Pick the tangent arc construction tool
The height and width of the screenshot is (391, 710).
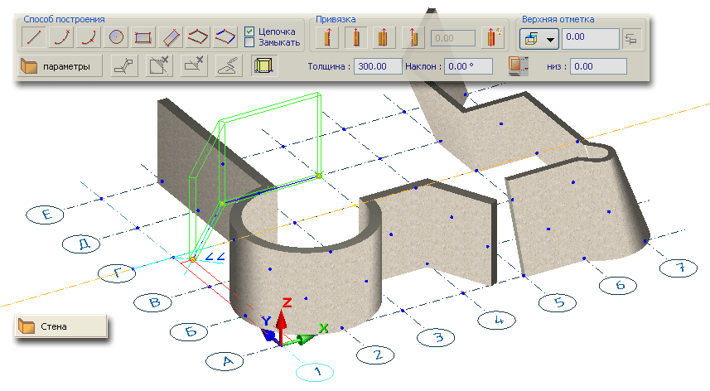[89, 36]
